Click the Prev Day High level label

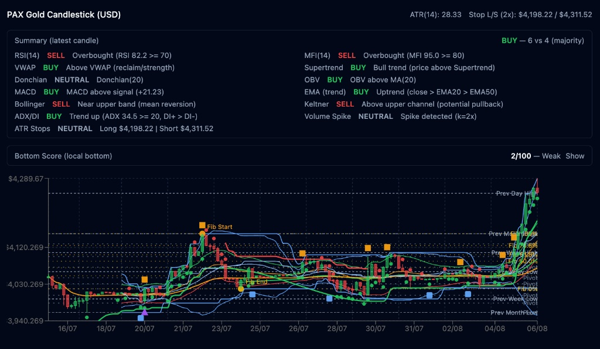click(x=517, y=193)
